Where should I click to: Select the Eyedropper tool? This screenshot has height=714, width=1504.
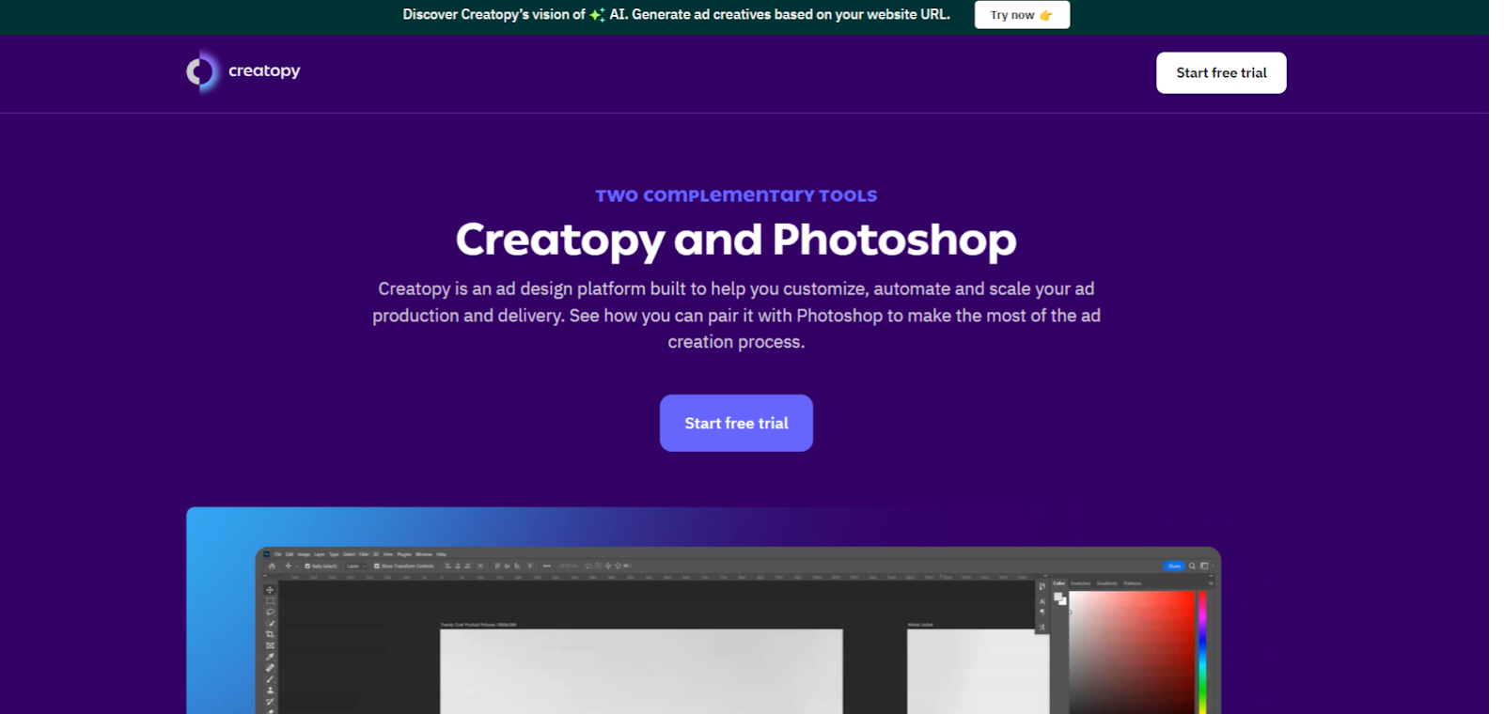[270, 657]
